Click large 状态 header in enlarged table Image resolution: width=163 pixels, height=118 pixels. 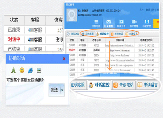(14, 20)
